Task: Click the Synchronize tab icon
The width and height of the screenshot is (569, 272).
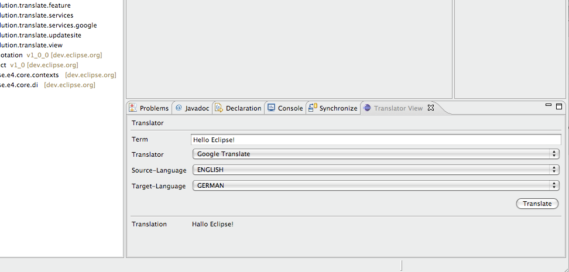Action: 313,108
